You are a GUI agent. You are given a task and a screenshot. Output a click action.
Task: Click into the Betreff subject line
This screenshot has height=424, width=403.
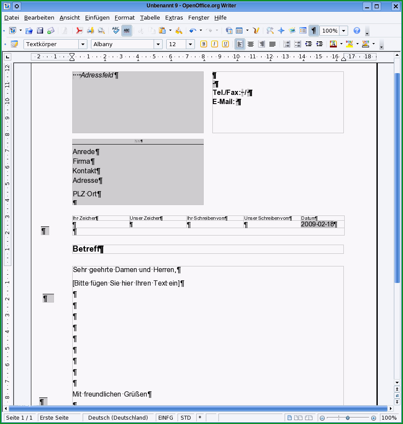point(208,249)
